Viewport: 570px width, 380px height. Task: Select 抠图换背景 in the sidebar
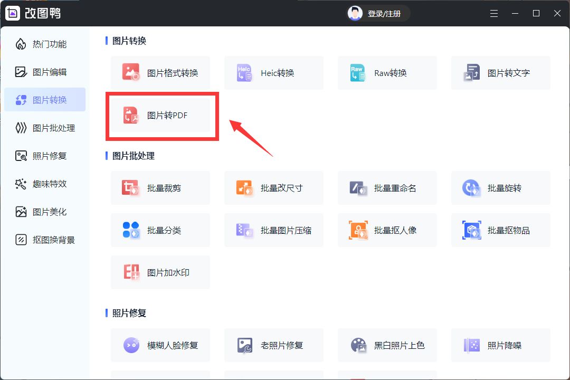click(45, 240)
